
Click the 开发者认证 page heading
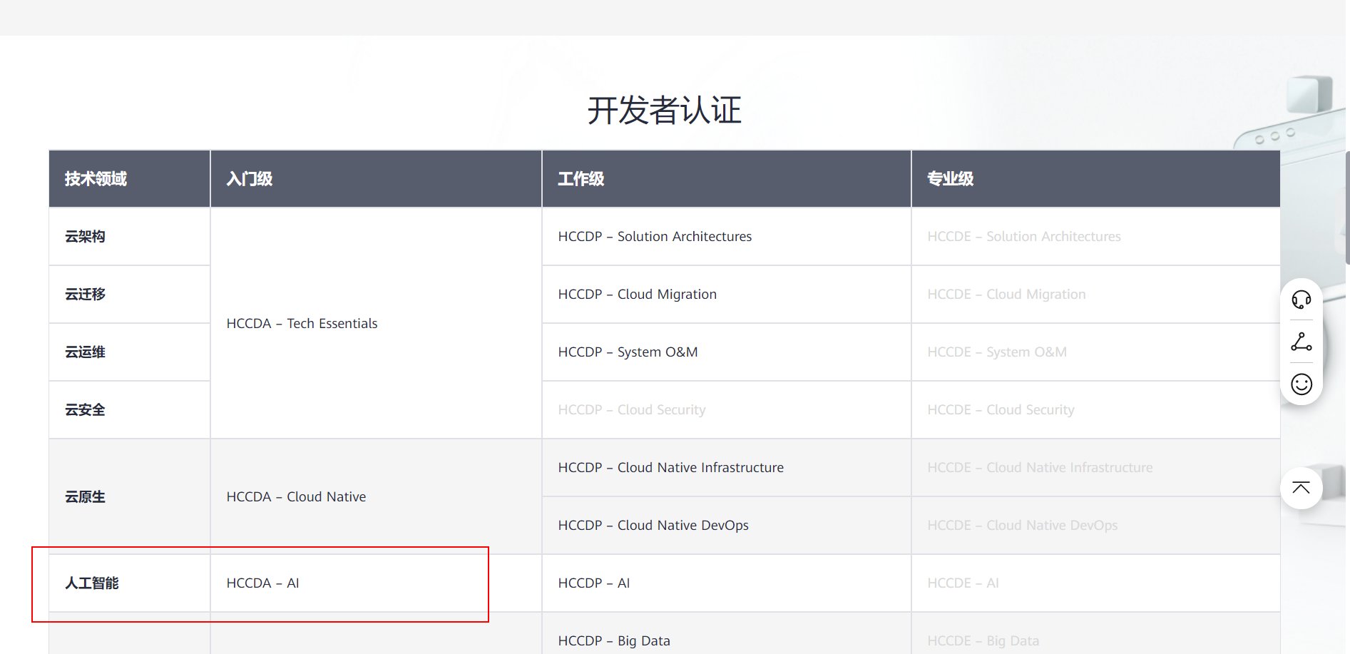pos(665,111)
